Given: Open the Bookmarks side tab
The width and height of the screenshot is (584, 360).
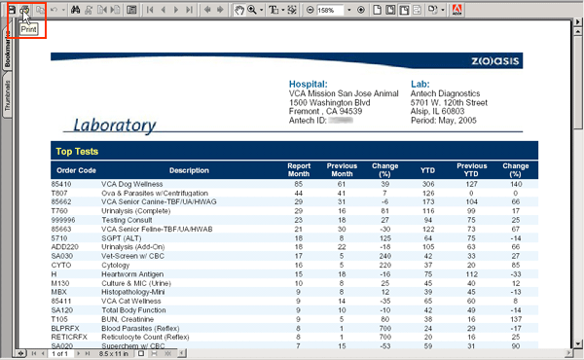Looking at the screenshot, I should point(7,50).
